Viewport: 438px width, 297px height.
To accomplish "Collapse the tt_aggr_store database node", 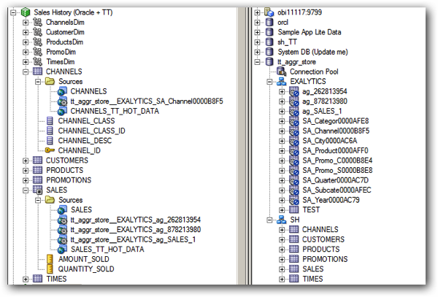I will click(x=257, y=62).
